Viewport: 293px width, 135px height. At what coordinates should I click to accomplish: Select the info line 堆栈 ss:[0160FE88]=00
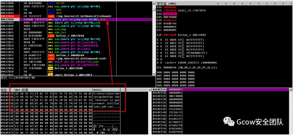(18, 77)
